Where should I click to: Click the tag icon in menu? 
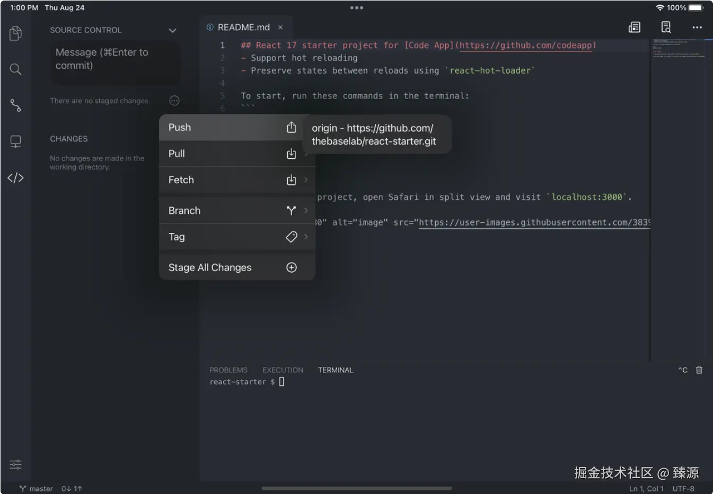tap(291, 237)
